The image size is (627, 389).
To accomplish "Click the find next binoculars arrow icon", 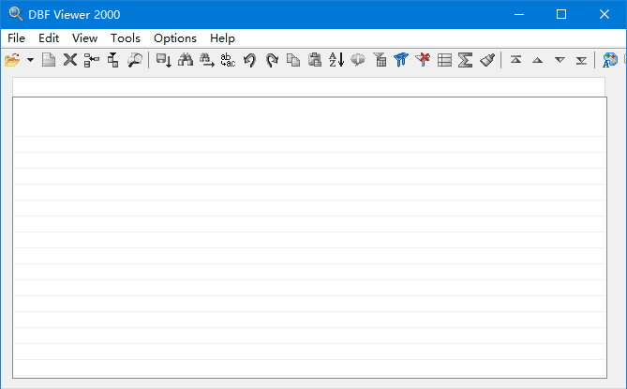I will [207, 60].
